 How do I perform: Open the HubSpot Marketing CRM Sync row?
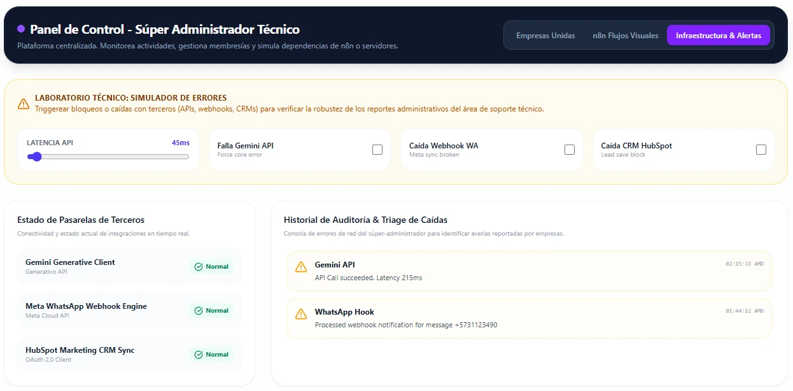129,355
